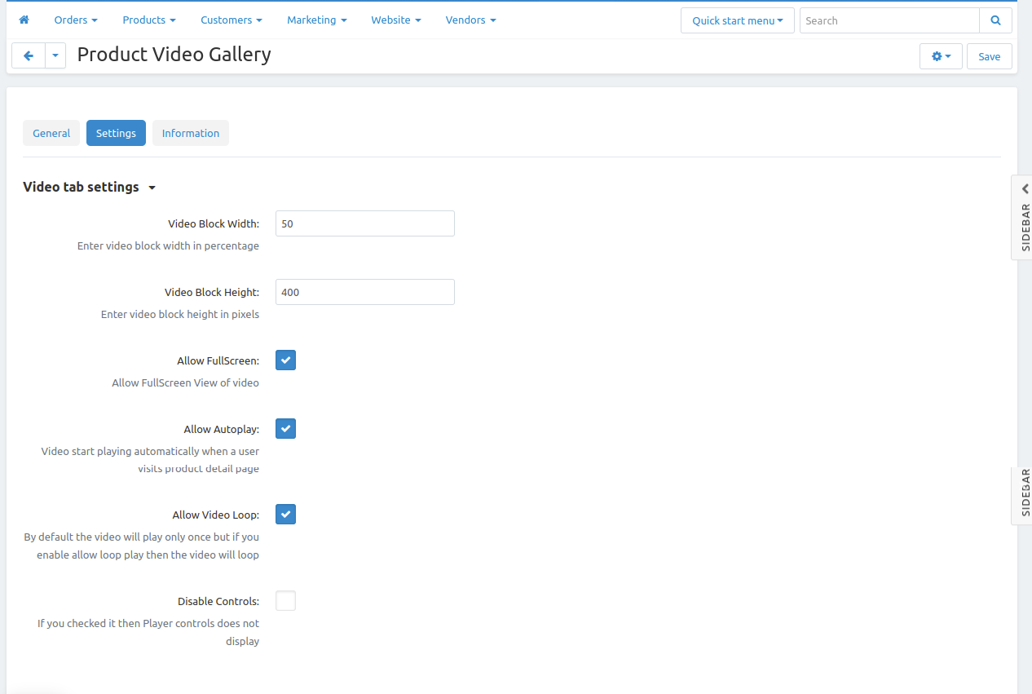The width and height of the screenshot is (1032, 694).
Task: Open the Customers dropdown menu
Action: [232, 20]
